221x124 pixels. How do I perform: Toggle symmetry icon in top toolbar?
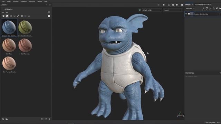coord(158,5)
